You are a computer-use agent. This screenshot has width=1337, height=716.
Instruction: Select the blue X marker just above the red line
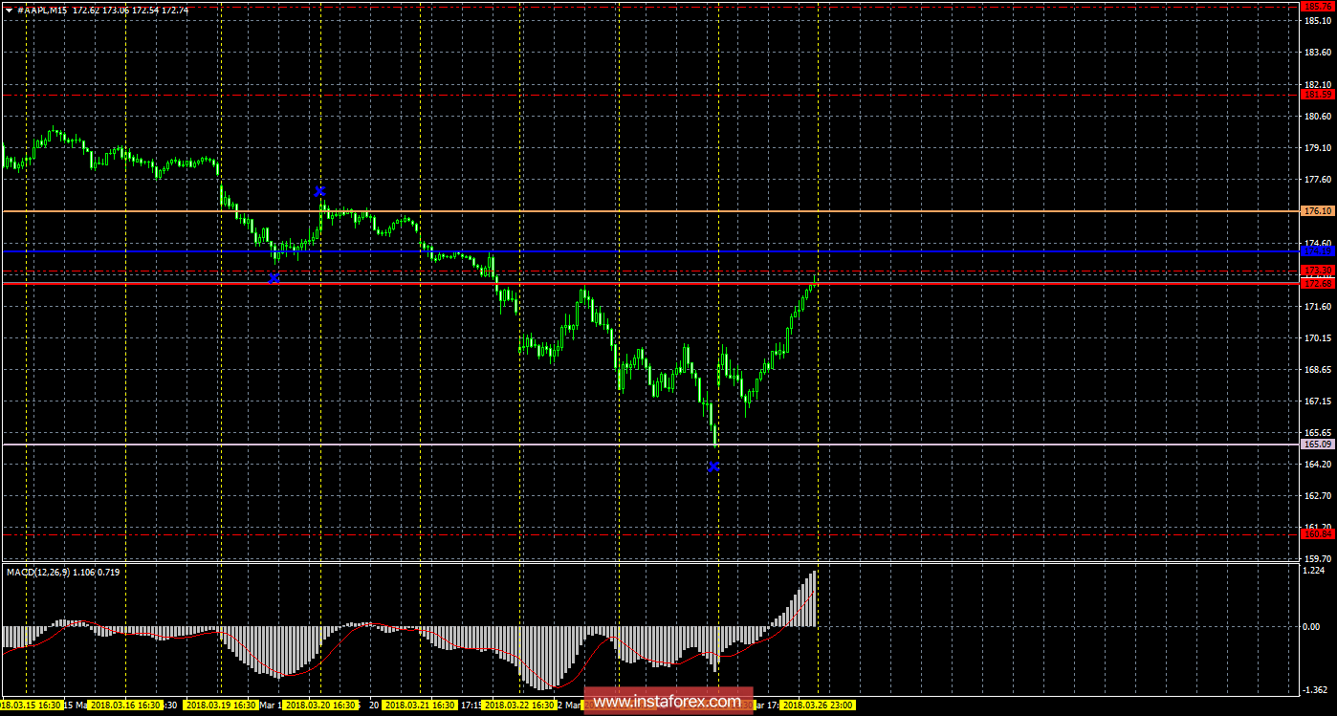(x=274, y=278)
